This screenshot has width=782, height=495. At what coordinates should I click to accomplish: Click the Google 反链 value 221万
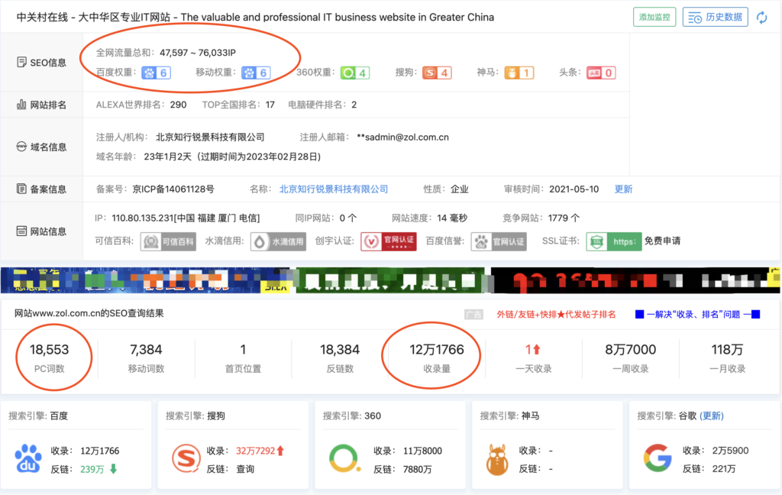(724, 468)
